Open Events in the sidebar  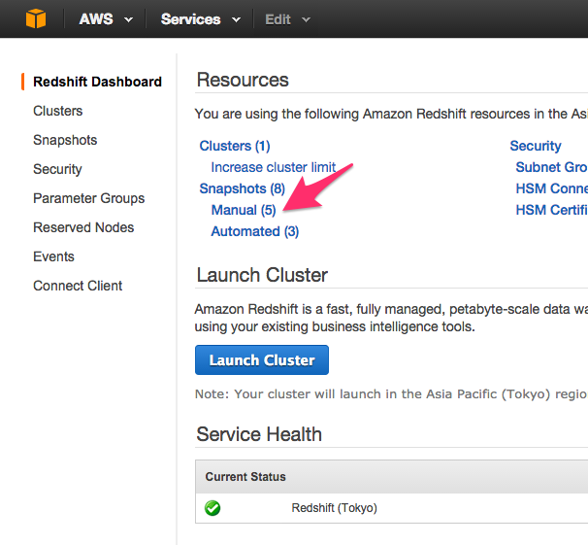pos(53,256)
